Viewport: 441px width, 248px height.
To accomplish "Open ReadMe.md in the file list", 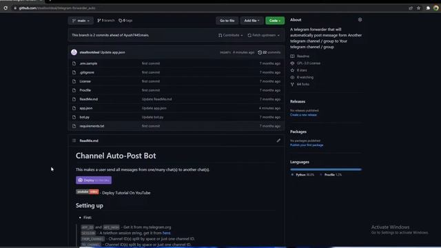I will pos(89,99).
